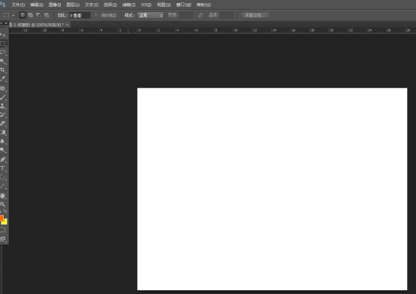This screenshot has height=294, width=416.
Task: Select the Hand tool
Action: (x=3, y=196)
